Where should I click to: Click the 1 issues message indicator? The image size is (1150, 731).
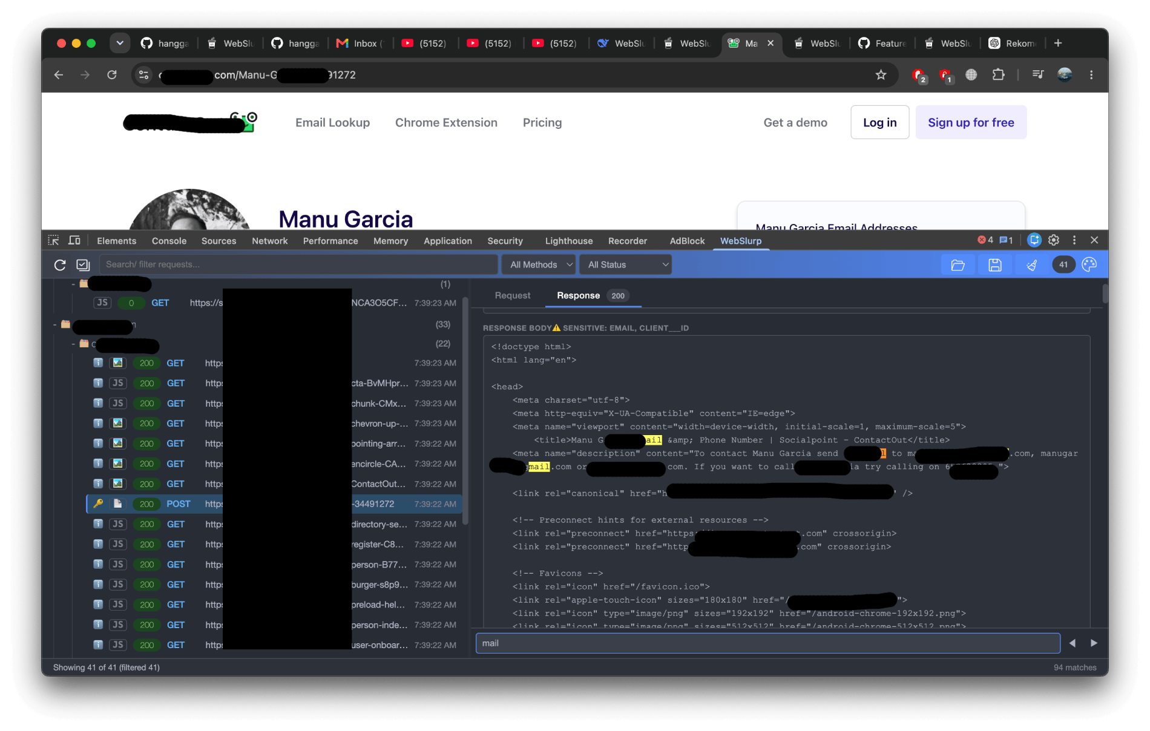tap(1006, 240)
